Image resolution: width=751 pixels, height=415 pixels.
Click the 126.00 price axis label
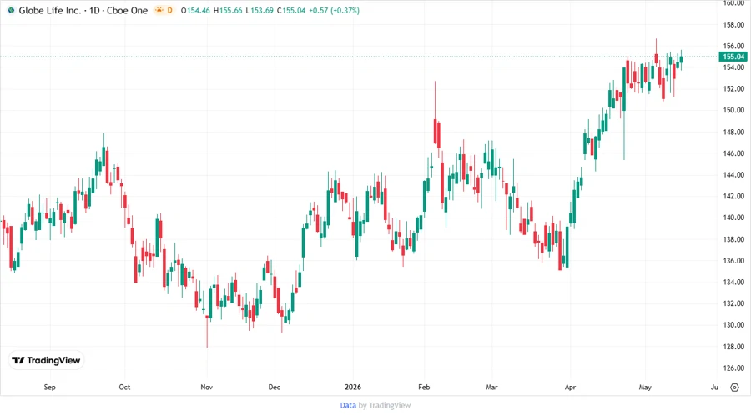733,368
